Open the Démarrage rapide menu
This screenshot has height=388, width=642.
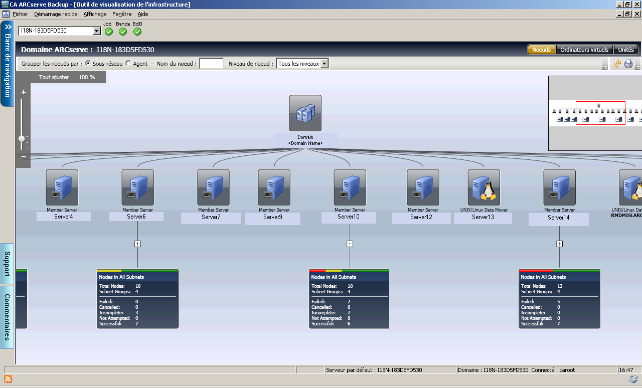pyautogui.click(x=56, y=14)
